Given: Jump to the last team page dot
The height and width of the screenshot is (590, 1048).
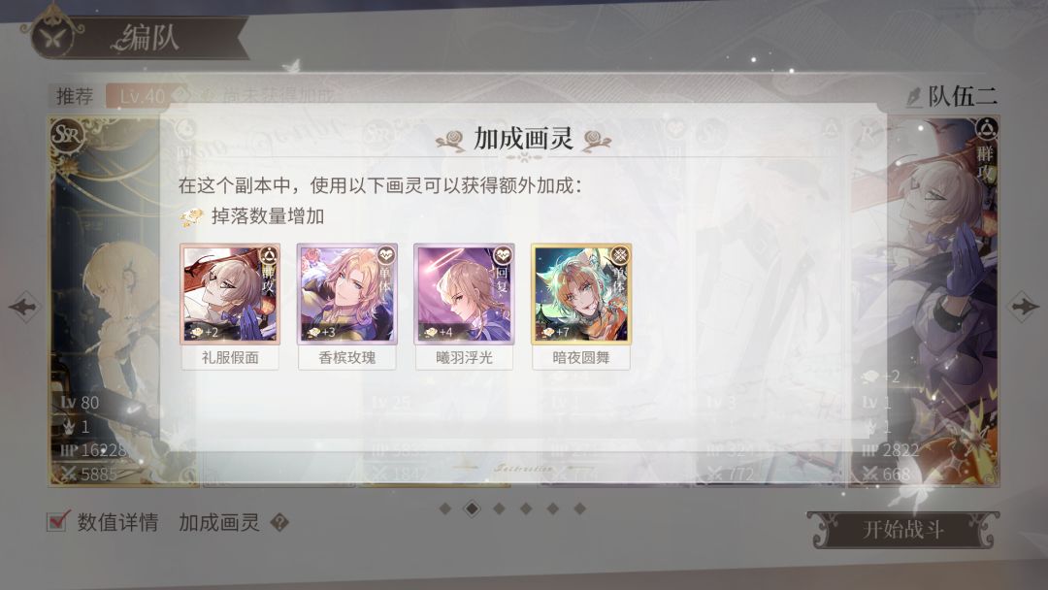Looking at the screenshot, I should point(579,508).
